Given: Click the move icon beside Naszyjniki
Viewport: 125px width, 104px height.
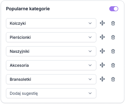Looking at the screenshot, I should (x=102, y=51).
